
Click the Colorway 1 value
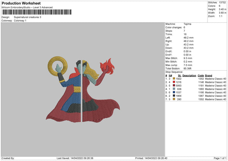(20, 21)
